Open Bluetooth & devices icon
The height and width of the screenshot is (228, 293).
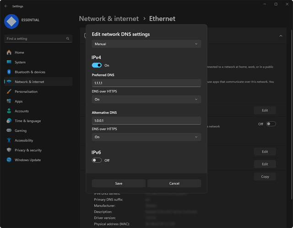click(x=9, y=72)
